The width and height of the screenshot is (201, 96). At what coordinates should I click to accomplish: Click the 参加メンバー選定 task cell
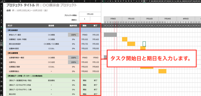pyautogui.click(x=20, y=35)
